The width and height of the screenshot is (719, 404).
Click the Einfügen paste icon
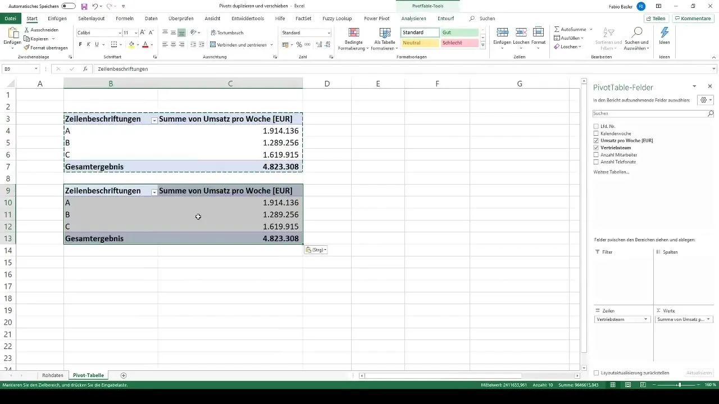[x=12, y=33]
